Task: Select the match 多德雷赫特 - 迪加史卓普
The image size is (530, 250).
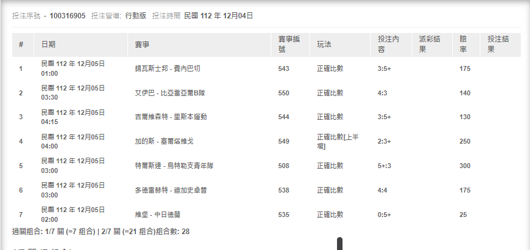Action: click(x=170, y=190)
